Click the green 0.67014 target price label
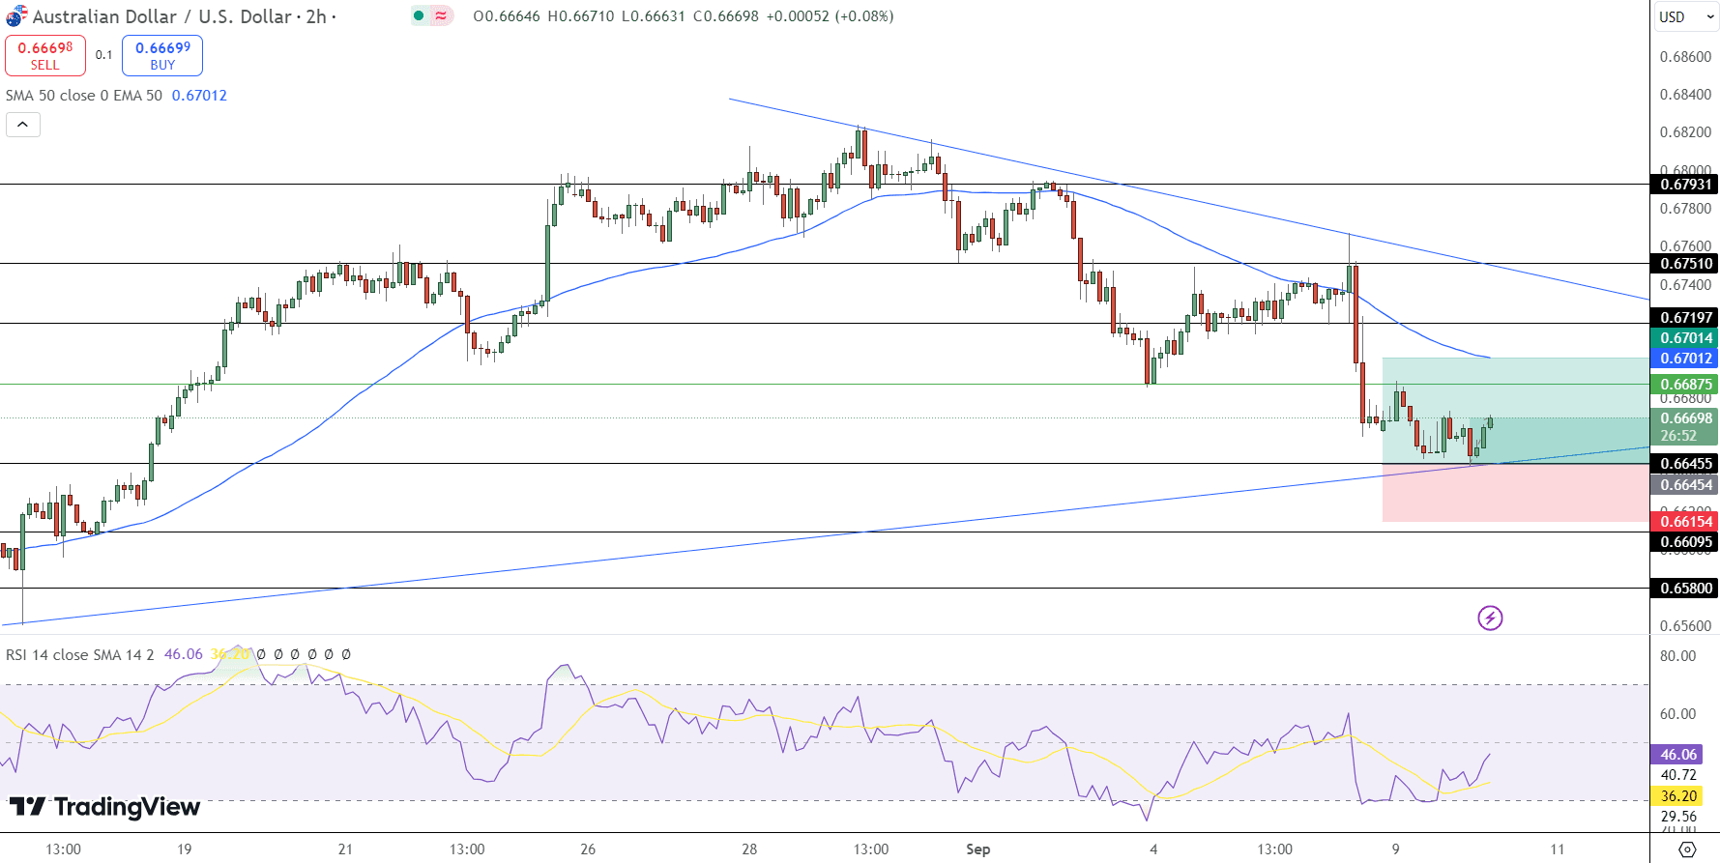The height and width of the screenshot is (863, 1720). (1684, 338)
